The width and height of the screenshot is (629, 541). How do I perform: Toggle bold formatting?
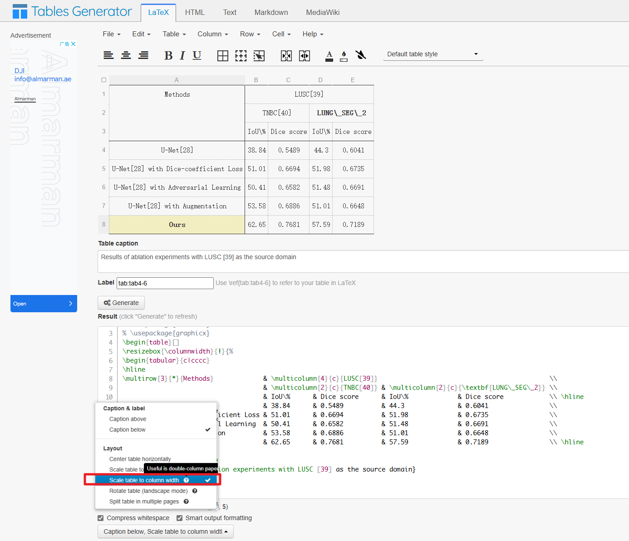(x=168, y=55)
